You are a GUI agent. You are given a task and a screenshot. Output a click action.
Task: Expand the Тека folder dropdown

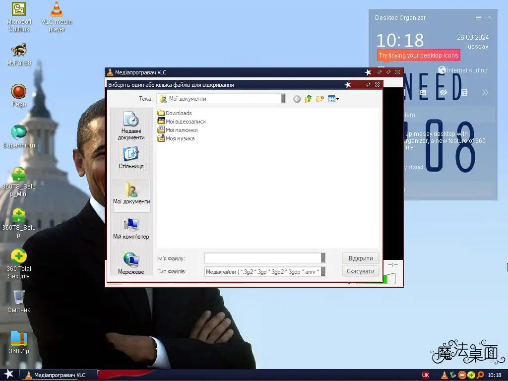click(283, 99)
